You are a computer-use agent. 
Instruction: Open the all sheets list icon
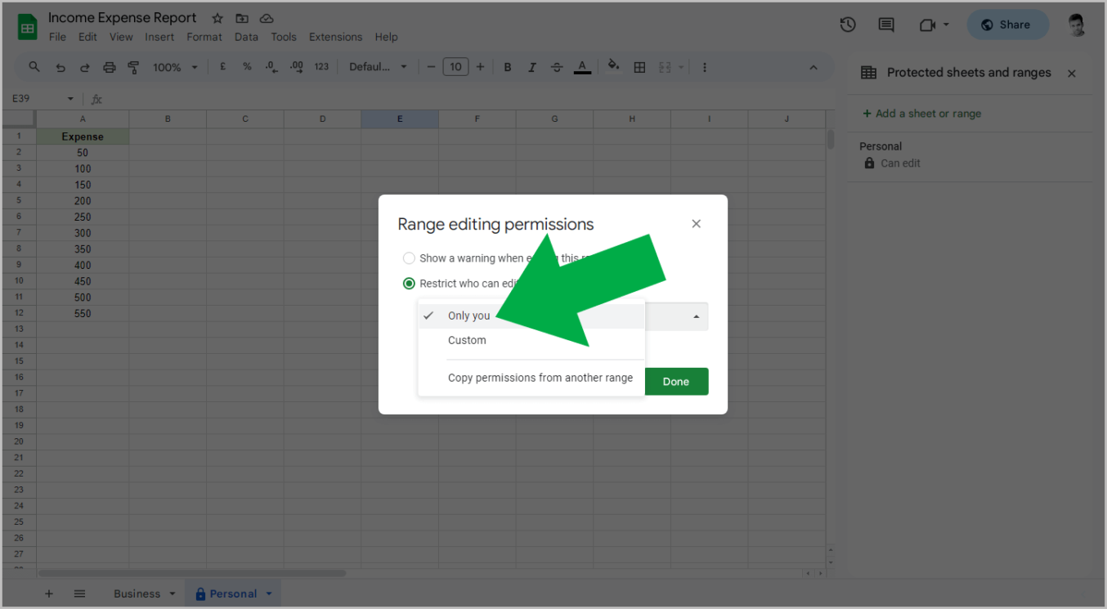(79, 593)
